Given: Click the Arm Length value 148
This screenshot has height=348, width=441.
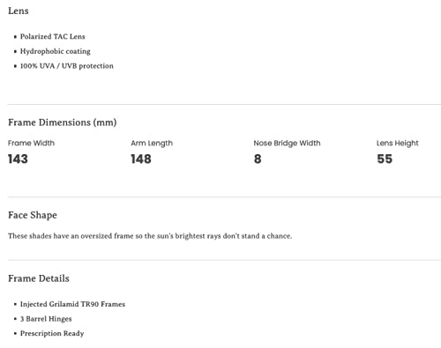Looking at the screenshot, I should [141, 159].
